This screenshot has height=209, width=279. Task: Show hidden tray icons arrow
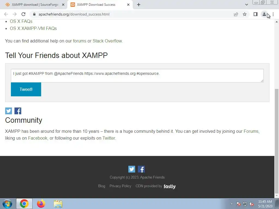(232, 204)
